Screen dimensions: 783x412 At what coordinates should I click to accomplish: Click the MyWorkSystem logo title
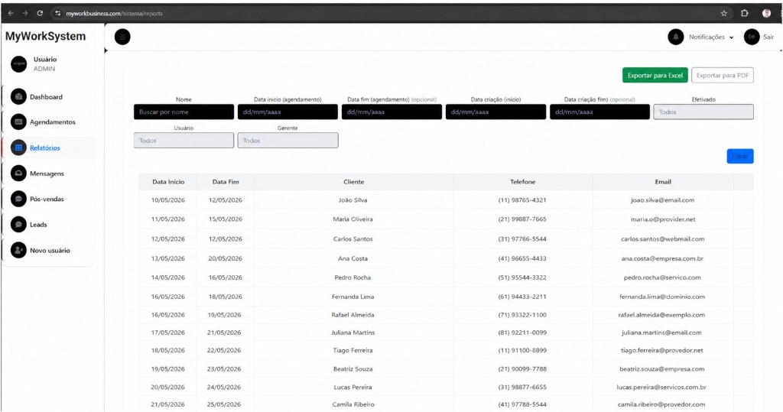pyautogui.click(x=45, y=37)
